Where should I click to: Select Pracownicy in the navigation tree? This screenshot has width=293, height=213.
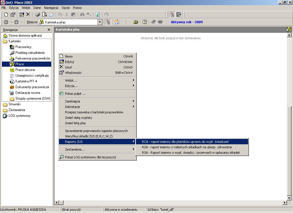tap(23, 47)
